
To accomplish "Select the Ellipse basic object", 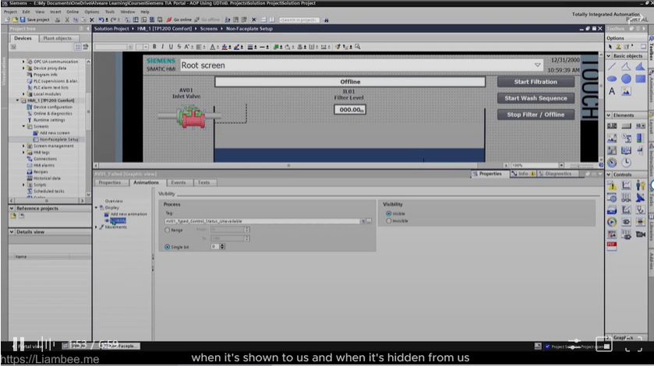I will click(612, 79).
